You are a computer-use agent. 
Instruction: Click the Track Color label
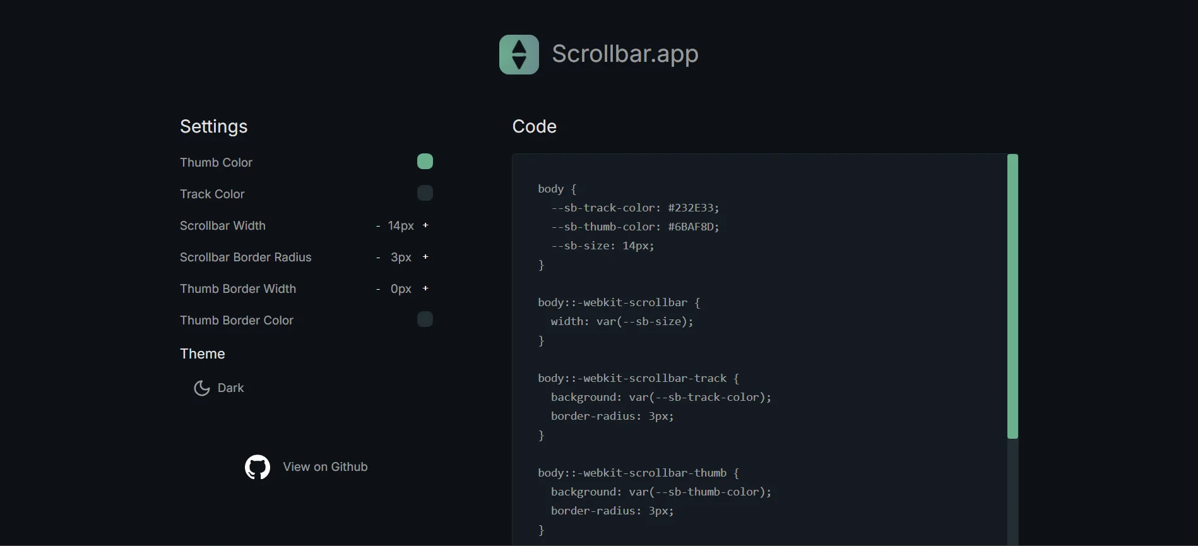212,194
